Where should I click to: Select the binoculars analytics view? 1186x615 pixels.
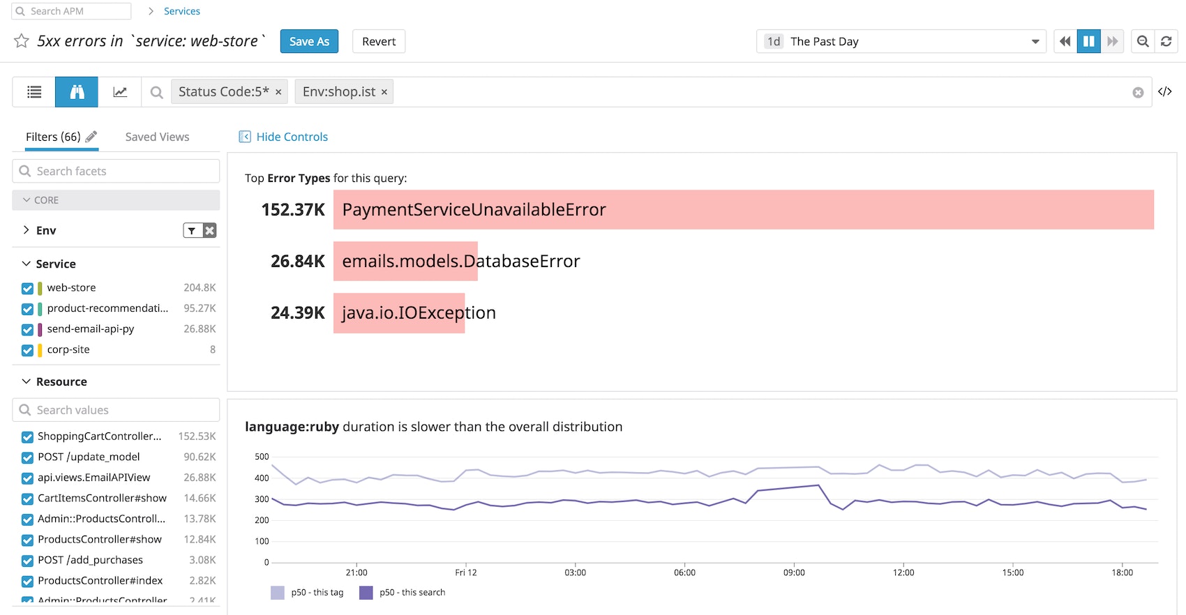point(77,92)
